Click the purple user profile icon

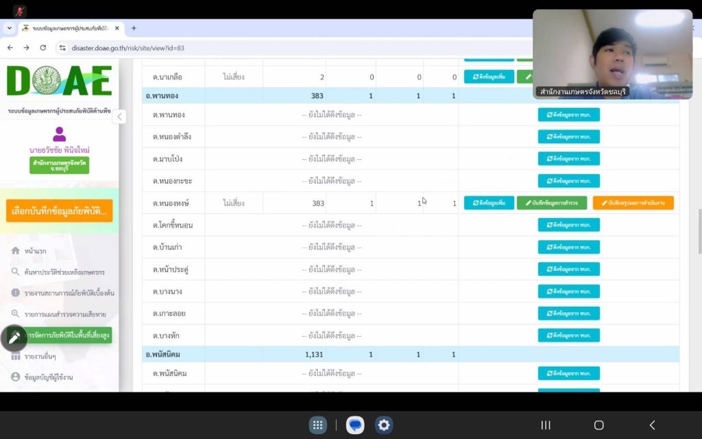pyautogui.click(x=60, y=134)
